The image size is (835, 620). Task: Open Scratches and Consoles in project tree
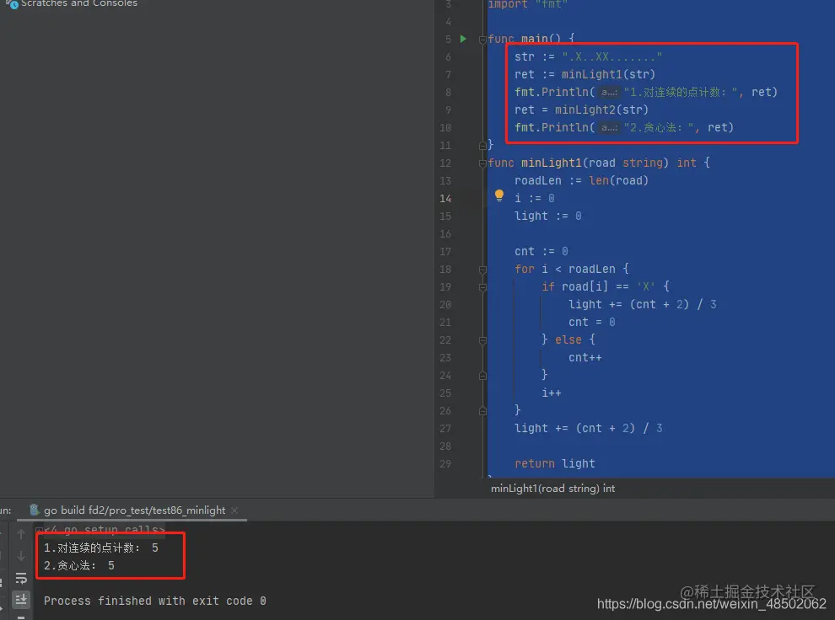[78, 3]
